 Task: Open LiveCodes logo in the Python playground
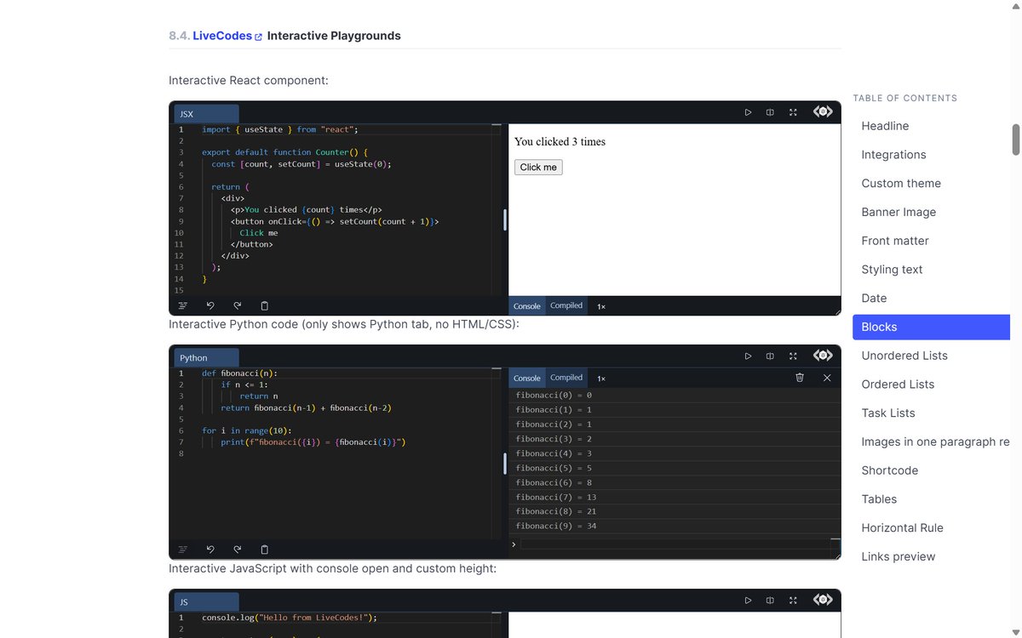pos(823,356)
